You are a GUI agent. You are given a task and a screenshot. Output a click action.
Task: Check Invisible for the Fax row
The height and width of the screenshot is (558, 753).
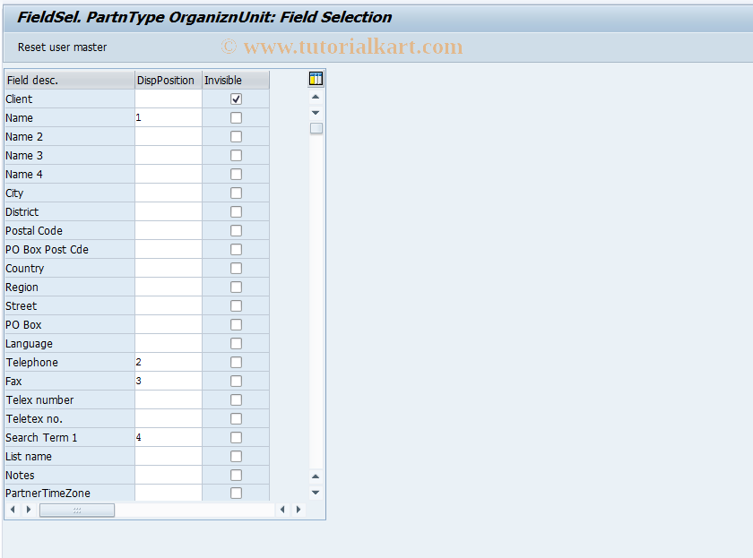236,381
